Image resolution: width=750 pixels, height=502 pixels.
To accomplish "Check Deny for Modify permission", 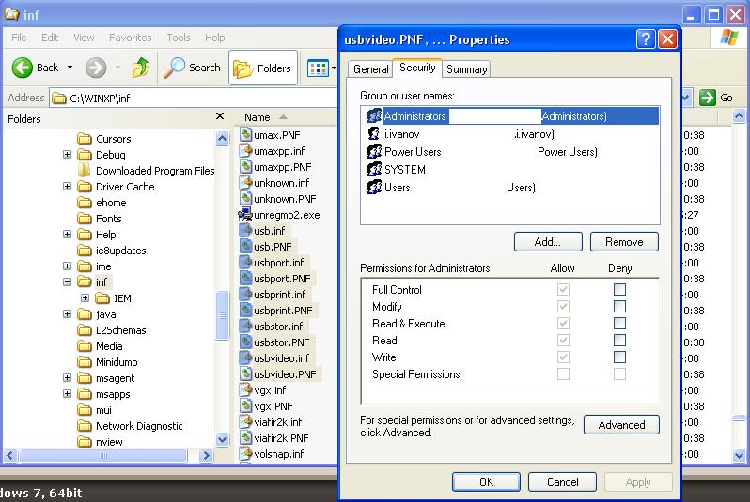I will click(619, 307).
